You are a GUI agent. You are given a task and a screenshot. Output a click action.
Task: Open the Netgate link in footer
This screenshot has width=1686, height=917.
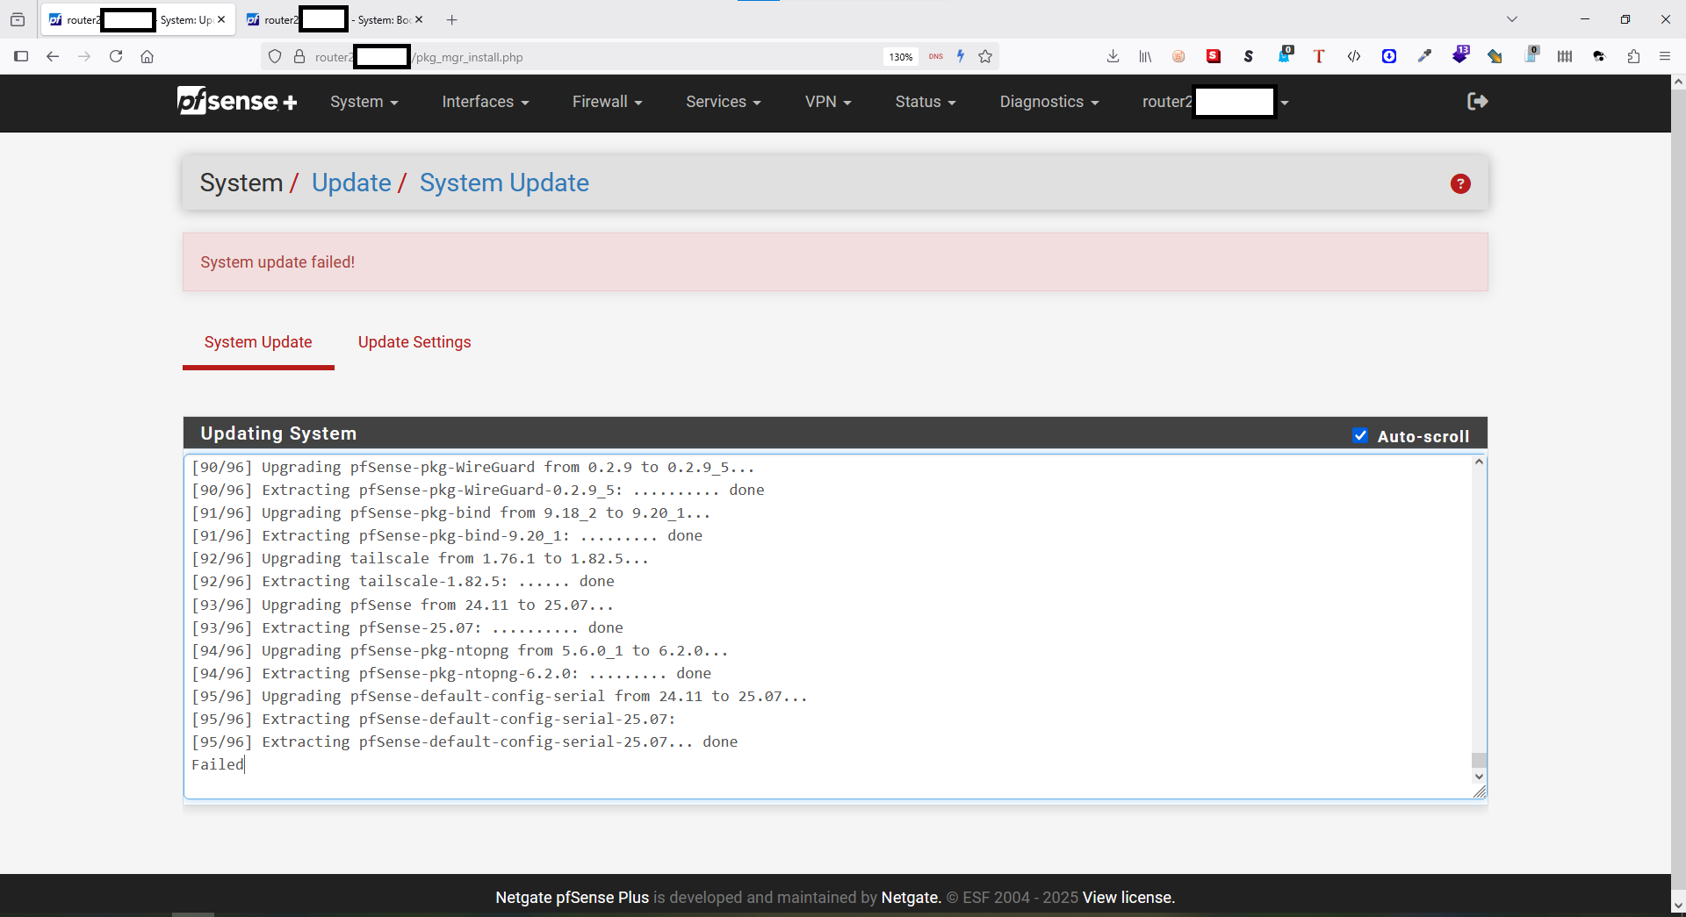pyautogui.click(x=911, y=897)
